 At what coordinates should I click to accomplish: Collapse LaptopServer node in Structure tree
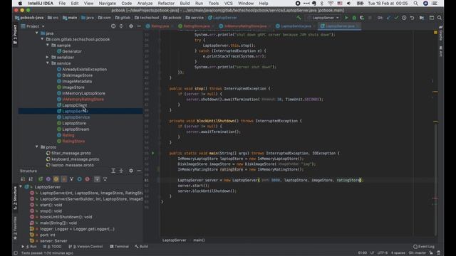coord(21,186)
